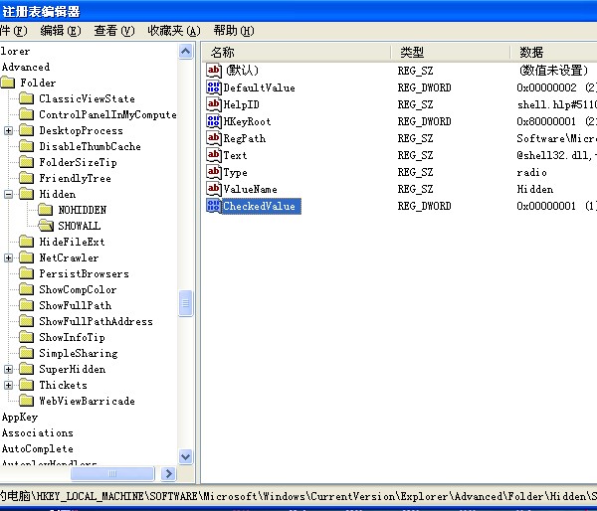Viewport: 597px width, 511px height.
Task: Click the ShowFullPath folder icon
Action: tap(26, 305)
